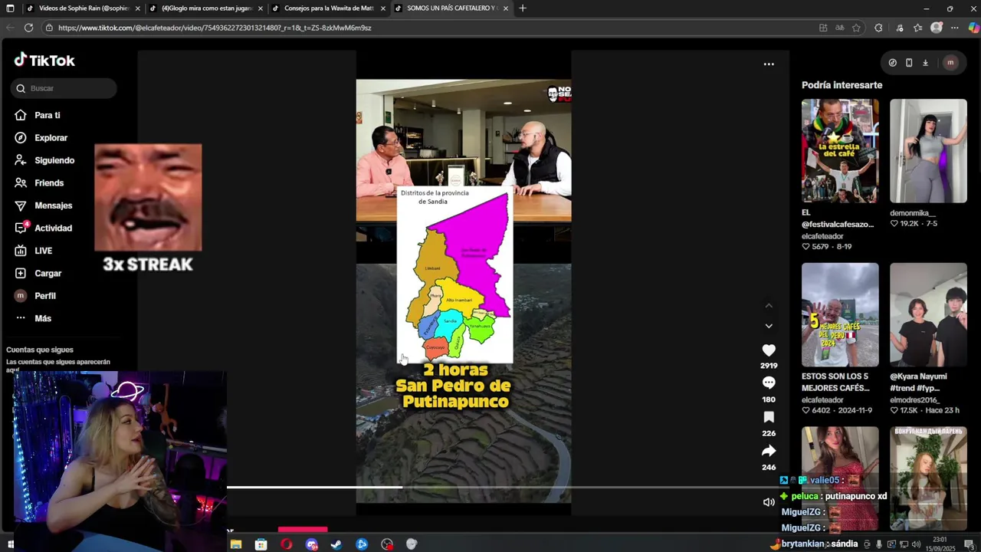
Task: Switch to 'Gloglo mira como estan' tab
Action: pos(206,8)
